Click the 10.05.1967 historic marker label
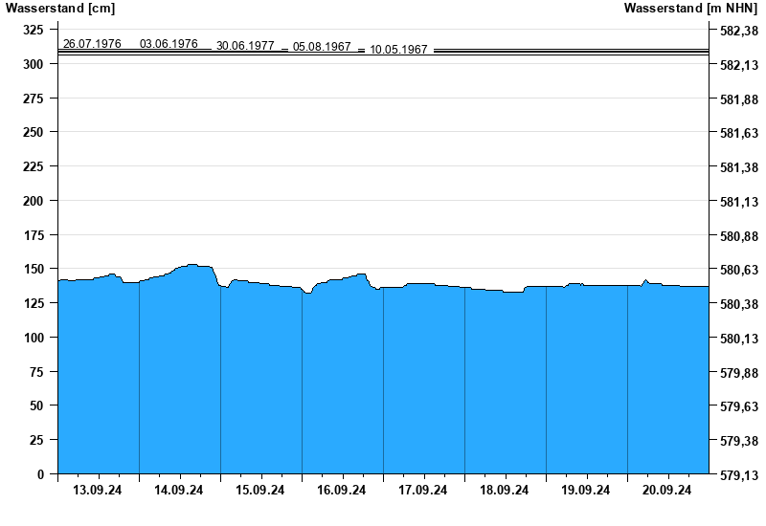 (x=398, y=50)
